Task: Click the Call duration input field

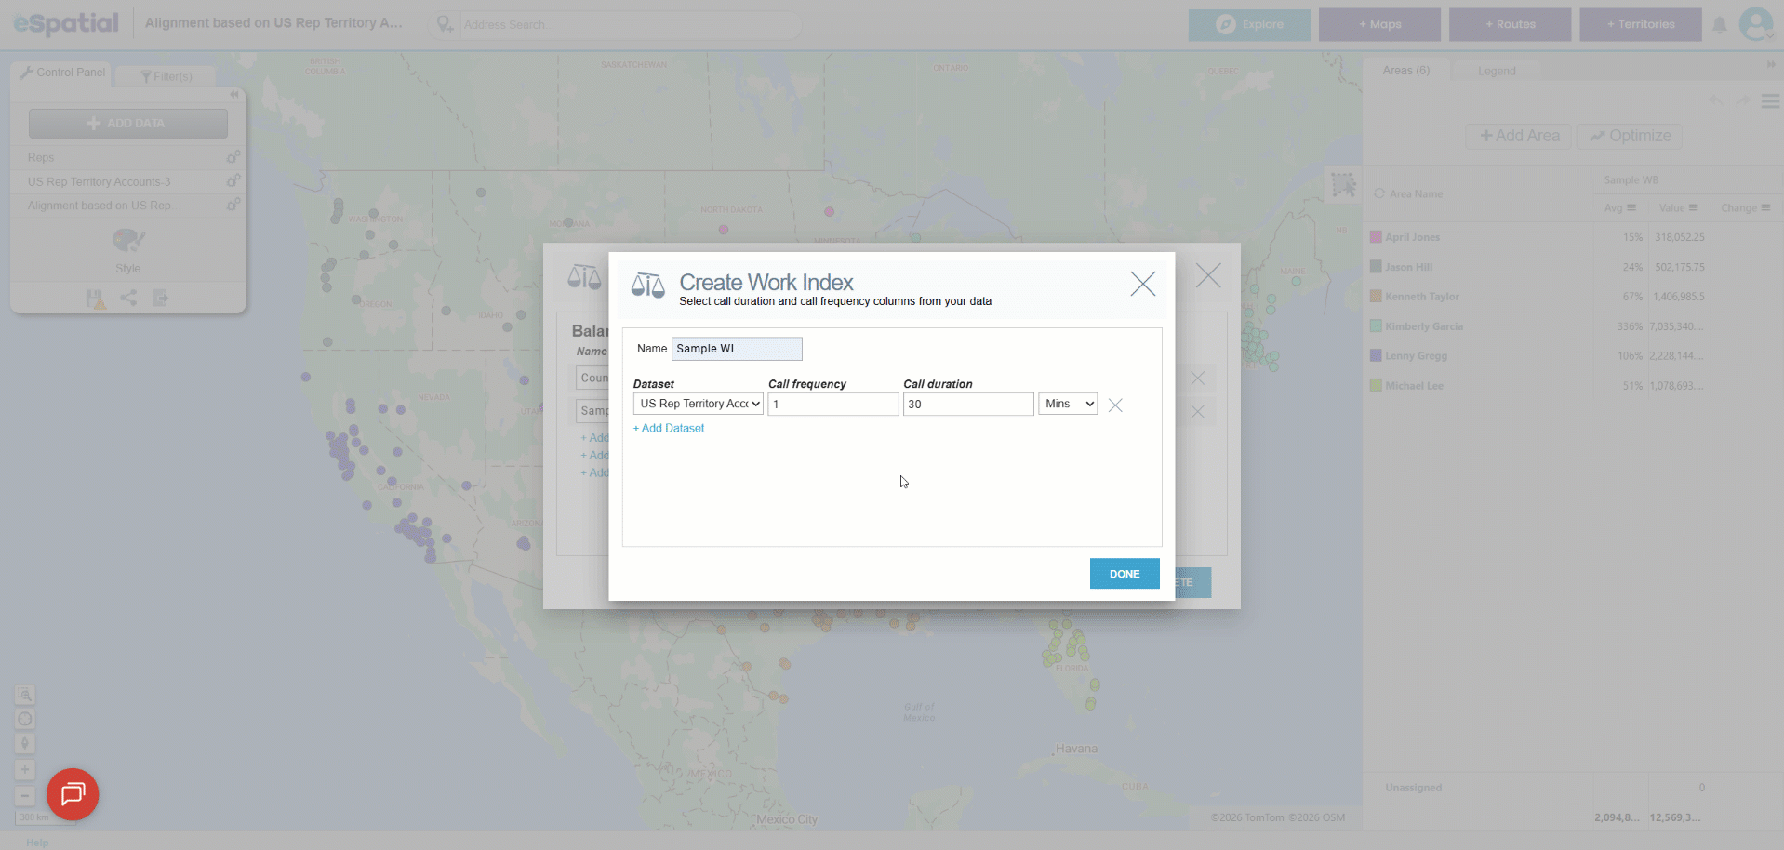Action: coord(968,404)
